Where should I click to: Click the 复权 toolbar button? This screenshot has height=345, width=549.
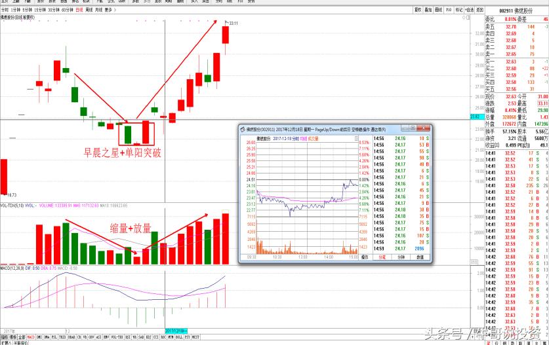click(418, 10)
